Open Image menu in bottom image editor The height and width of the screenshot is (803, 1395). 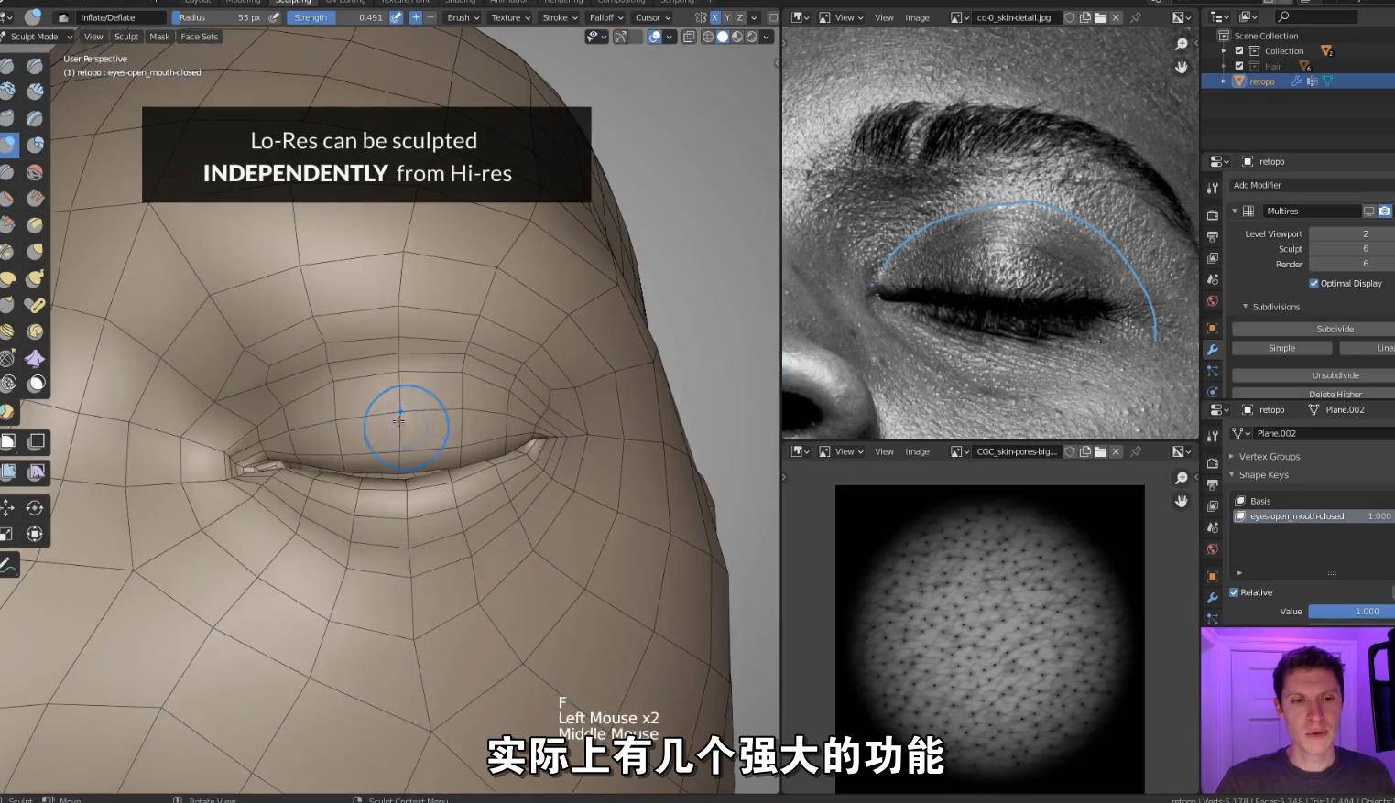[917, 451]
